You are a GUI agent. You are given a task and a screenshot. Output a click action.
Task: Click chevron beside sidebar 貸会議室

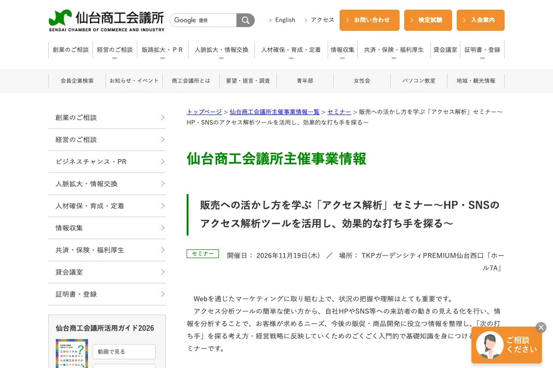click(x=163, y=272)
